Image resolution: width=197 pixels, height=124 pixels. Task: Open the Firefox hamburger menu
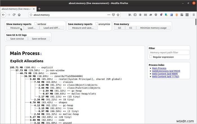[x=194, y=15]
